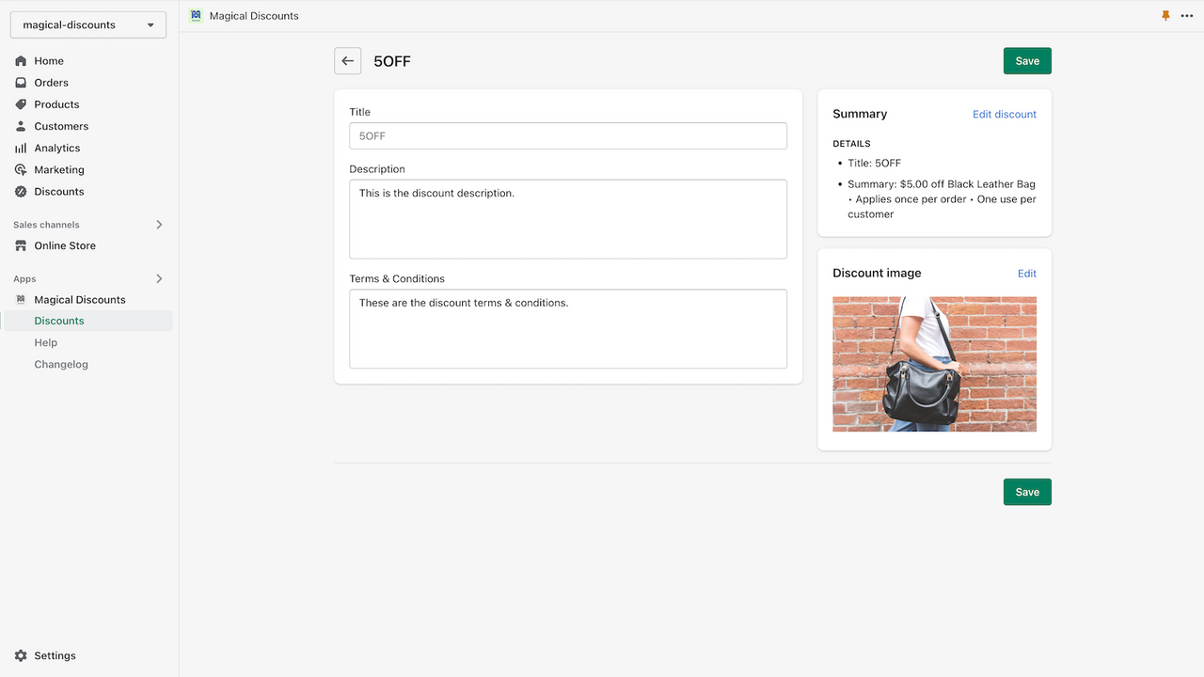The height and width of the screenshot is (677, 1204).
Task: Click the 'Title: 5OFF' summary line
Action: click(874, 163)
